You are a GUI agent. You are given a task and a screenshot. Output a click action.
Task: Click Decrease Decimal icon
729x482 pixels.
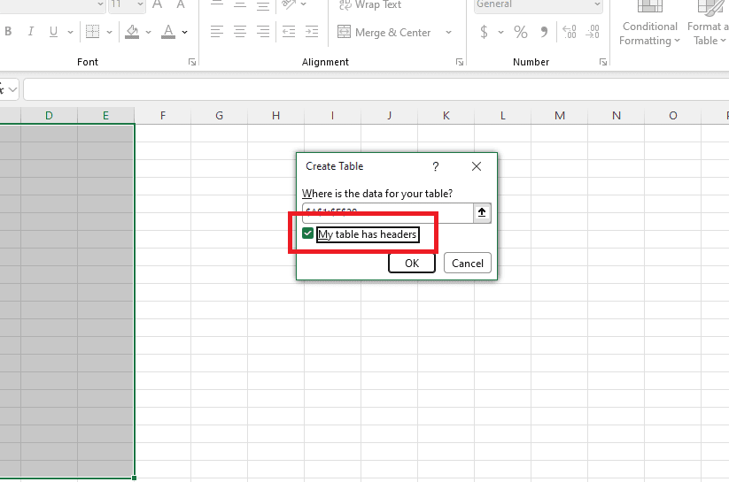pyautogui.click(x=593, y=32)
